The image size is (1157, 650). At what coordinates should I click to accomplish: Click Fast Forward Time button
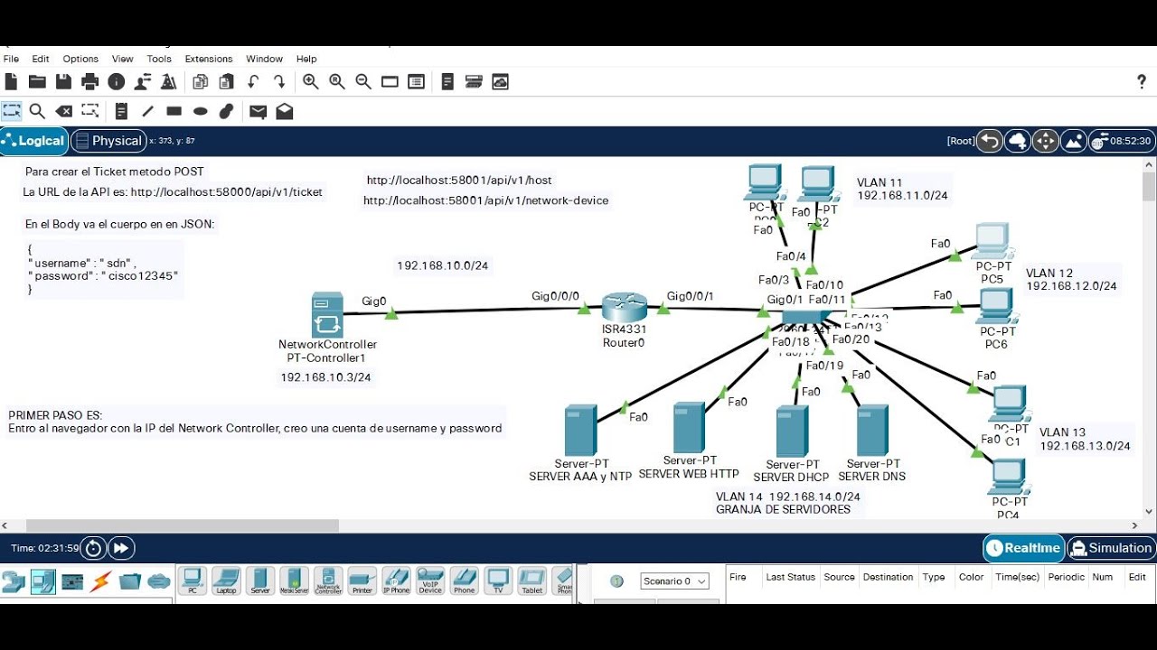121,548
